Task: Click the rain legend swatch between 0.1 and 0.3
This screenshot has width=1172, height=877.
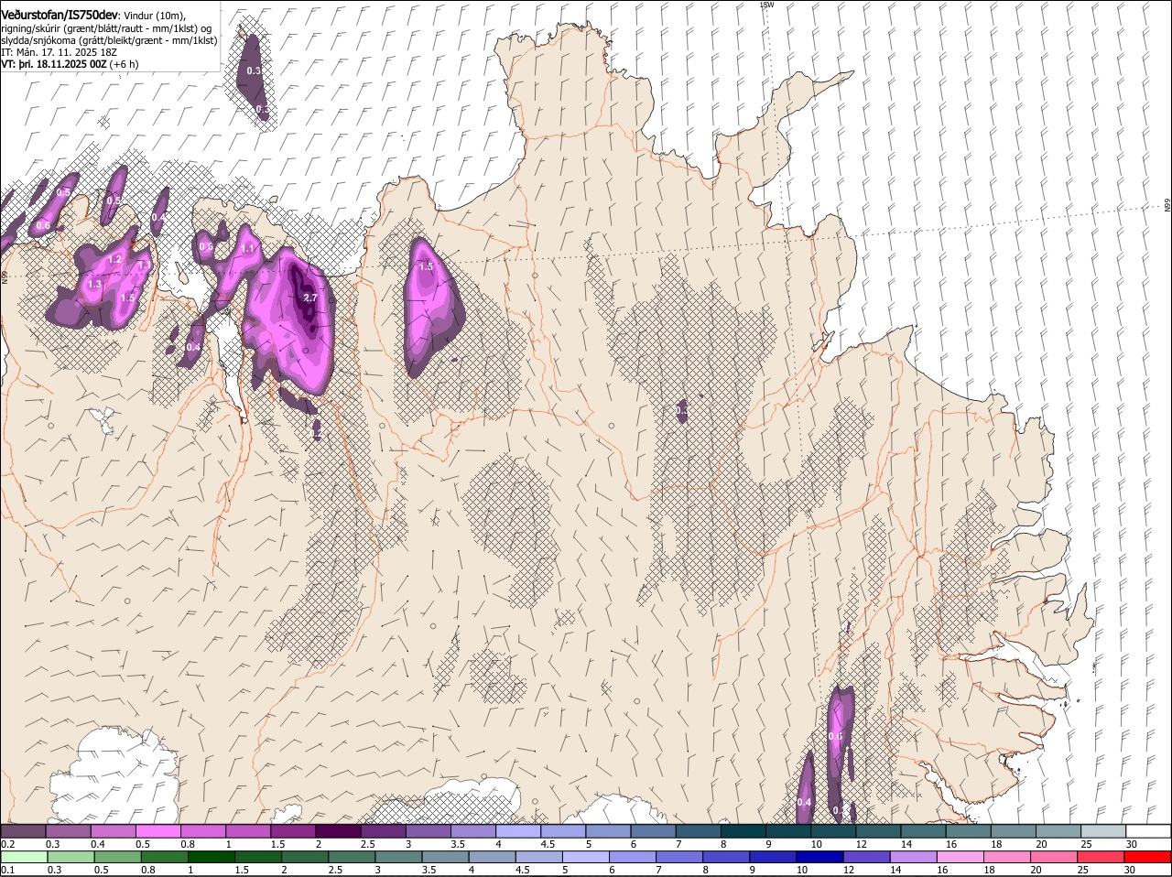Action: coord(27,857)
